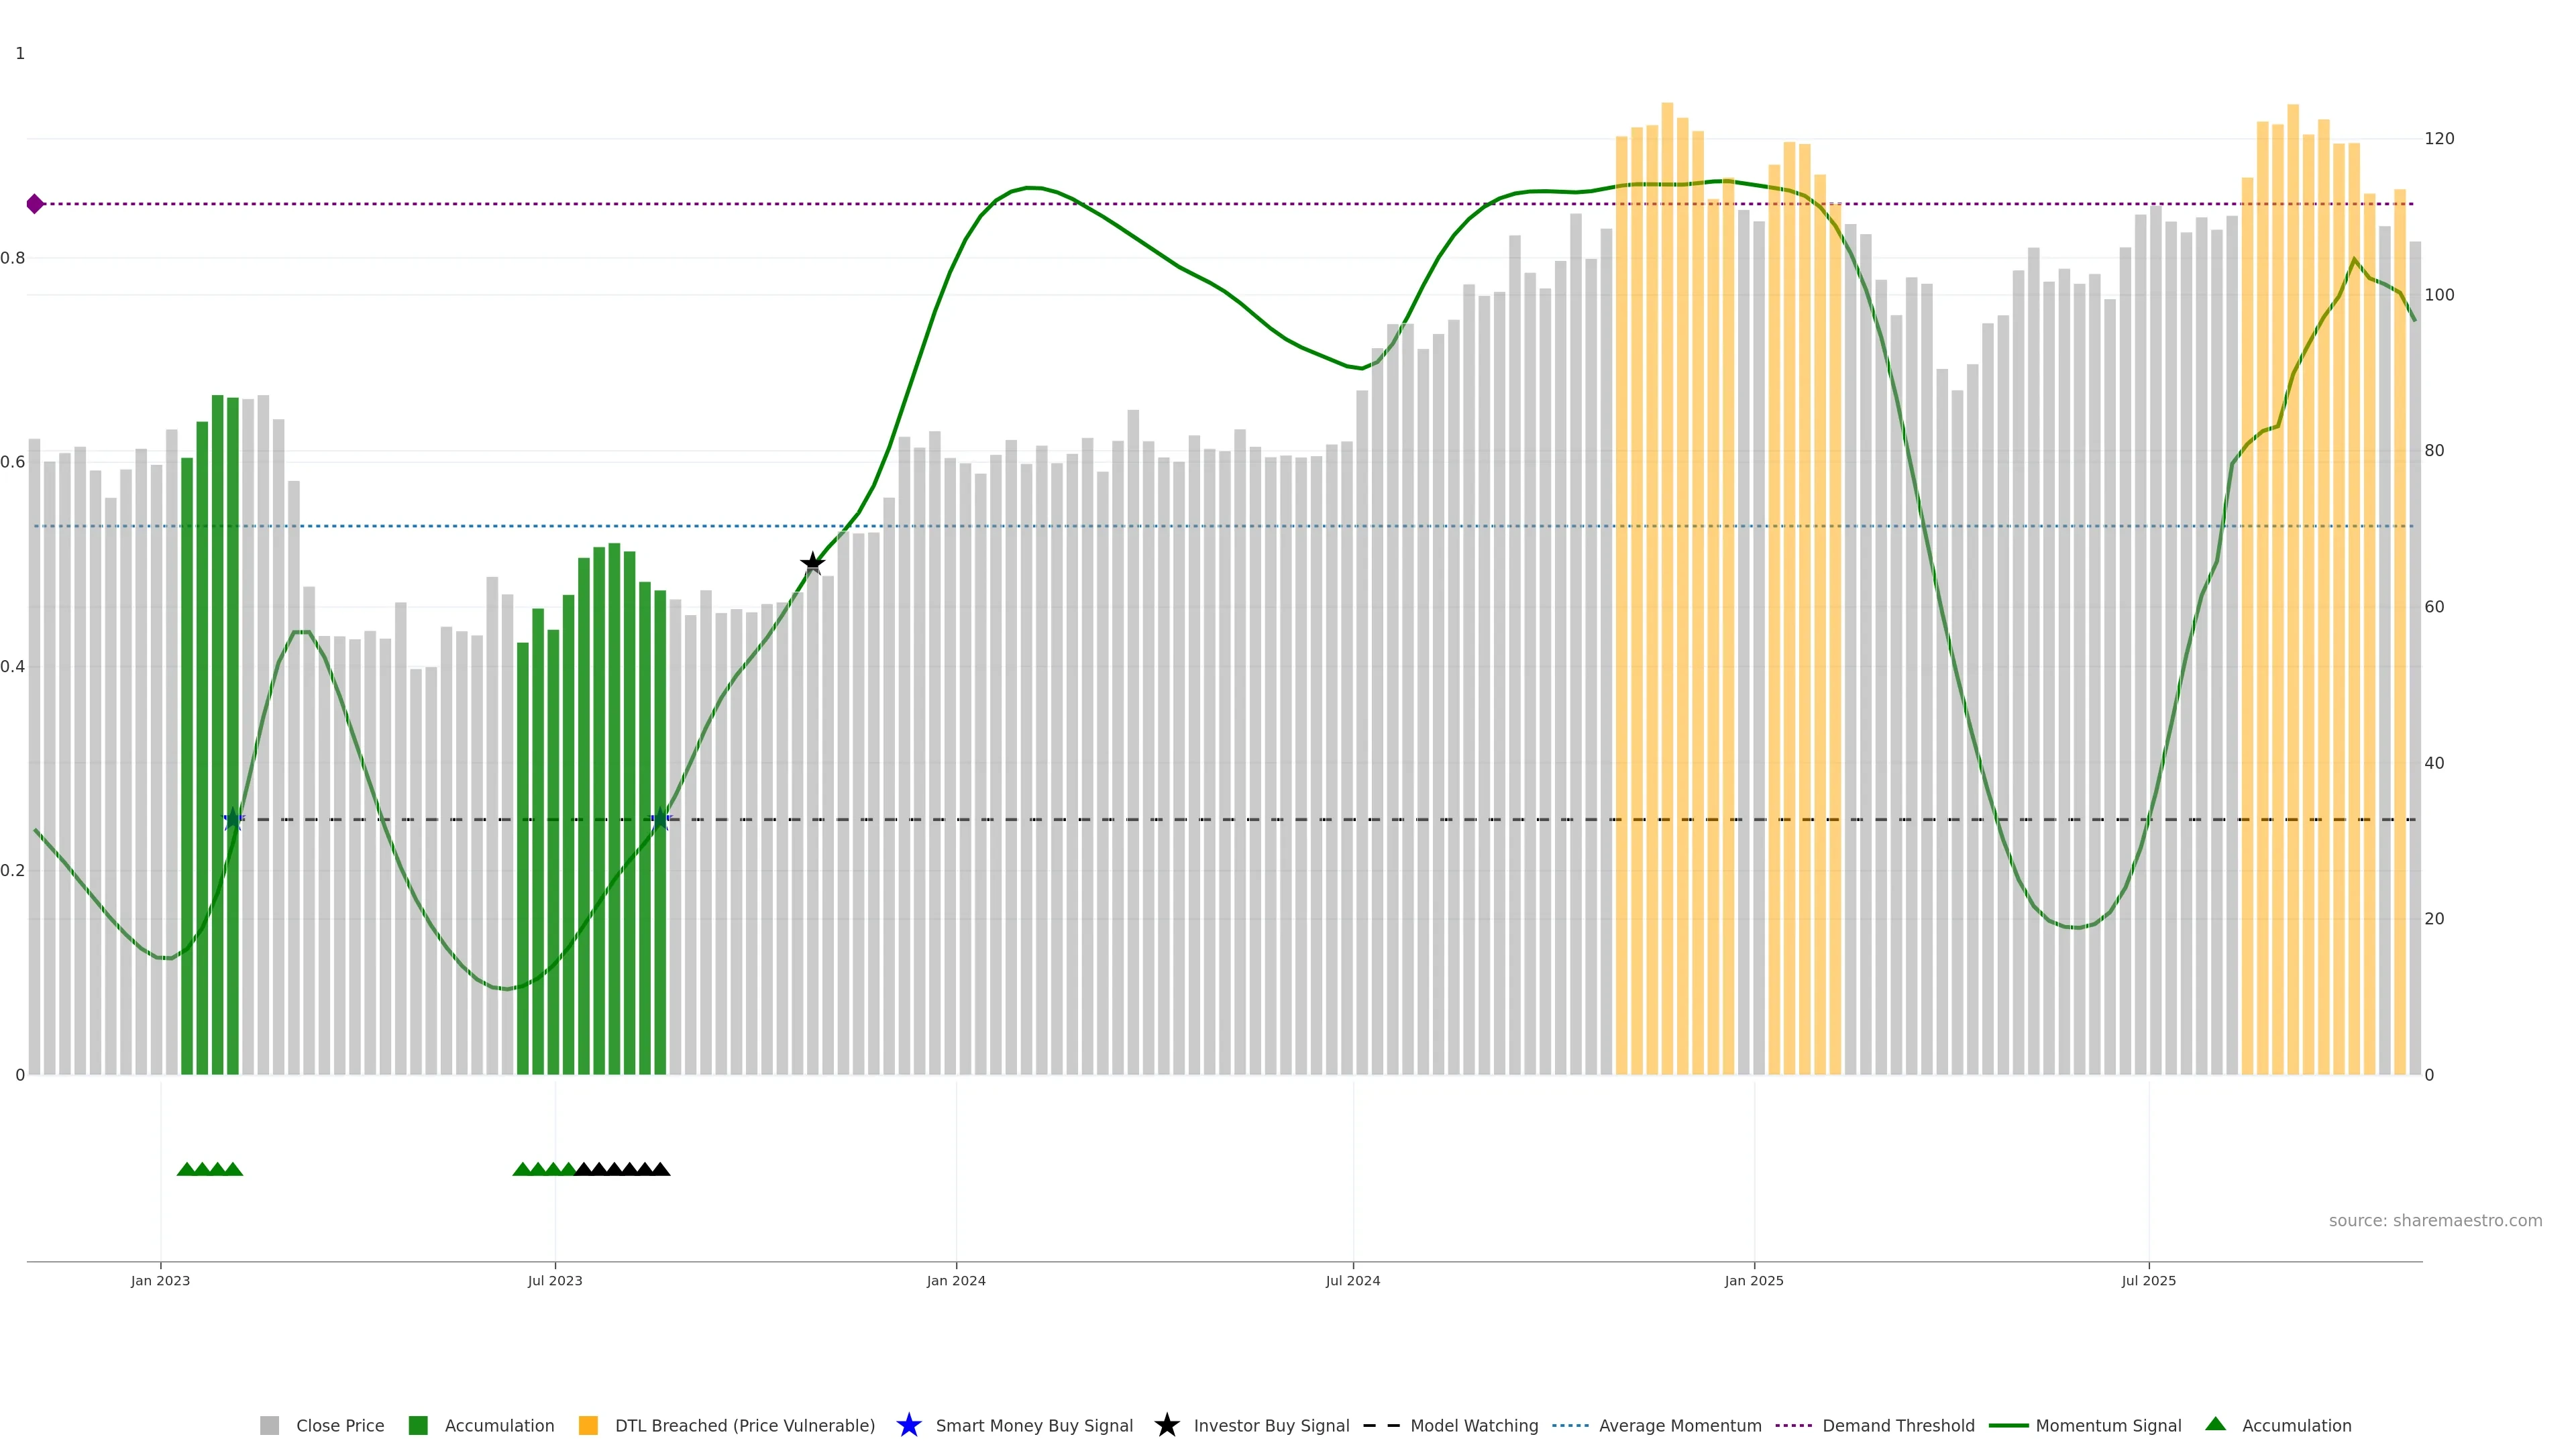Click the green Accumulation triangles below January 2023
The height and width of the screenshot is (1449, 2576).
pyautogui.click(x=210, y=1169)
